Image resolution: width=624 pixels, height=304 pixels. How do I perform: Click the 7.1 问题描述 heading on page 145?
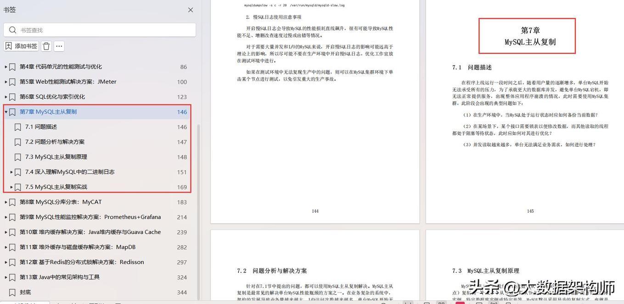click(472, 67)
